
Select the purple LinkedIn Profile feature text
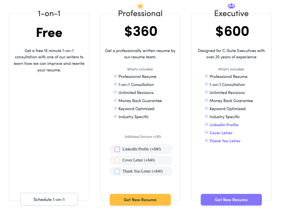click(224, 125)
